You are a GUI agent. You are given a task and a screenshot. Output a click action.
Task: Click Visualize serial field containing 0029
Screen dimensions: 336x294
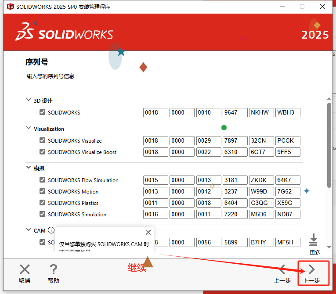point(209,140)
